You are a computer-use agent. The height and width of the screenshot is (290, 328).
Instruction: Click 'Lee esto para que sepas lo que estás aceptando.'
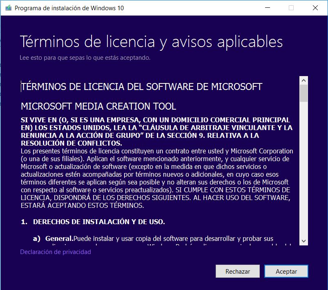85,58
